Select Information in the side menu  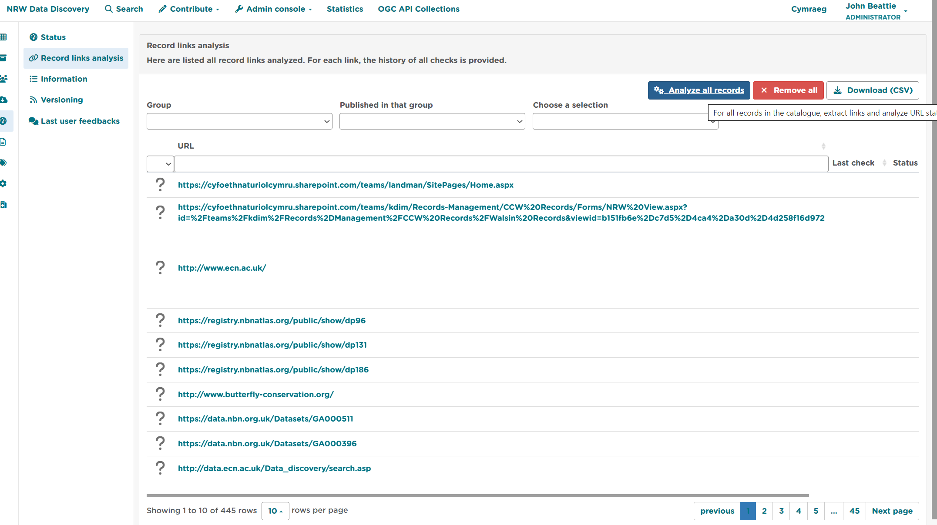(76, 79)
